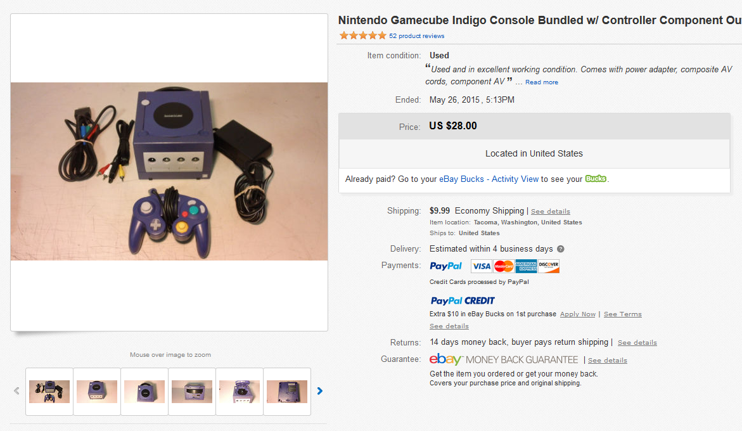Open the 52 product reviews link
Image resolution: width=742 pixels, height=431 pixels.
(x=416, y=36)
